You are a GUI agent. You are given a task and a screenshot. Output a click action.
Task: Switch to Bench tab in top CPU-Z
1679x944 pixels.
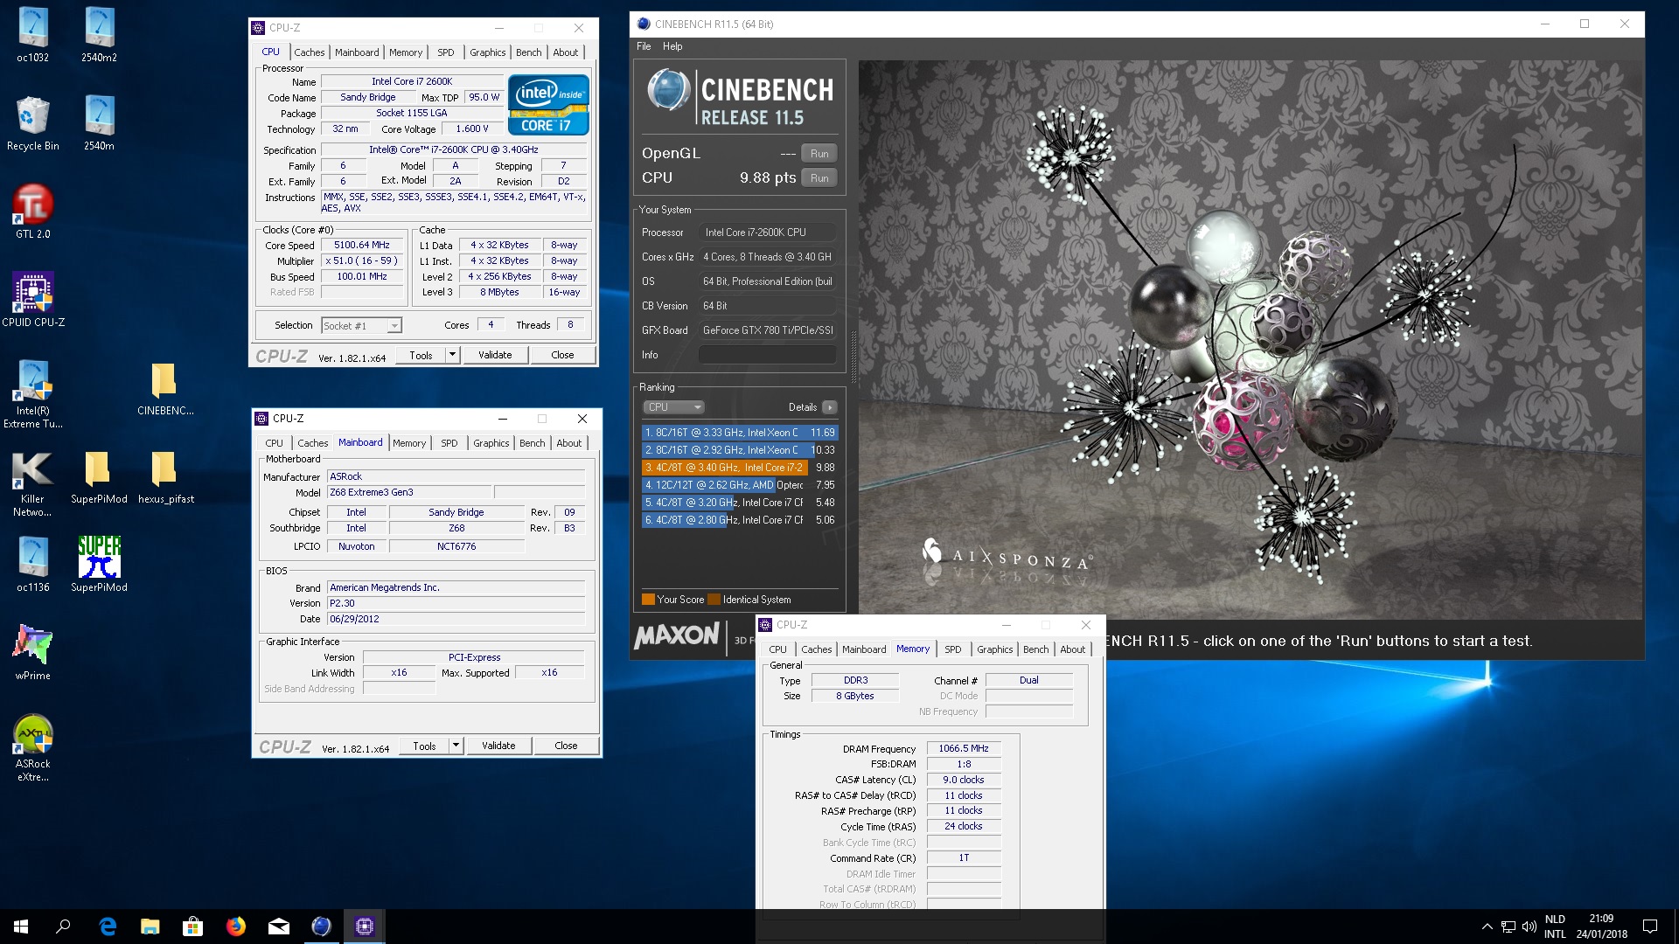click(528, 52)
